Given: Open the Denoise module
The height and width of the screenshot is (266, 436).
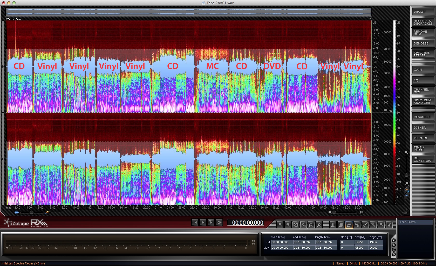Looking at the screenshot, I should click(423, 43).
